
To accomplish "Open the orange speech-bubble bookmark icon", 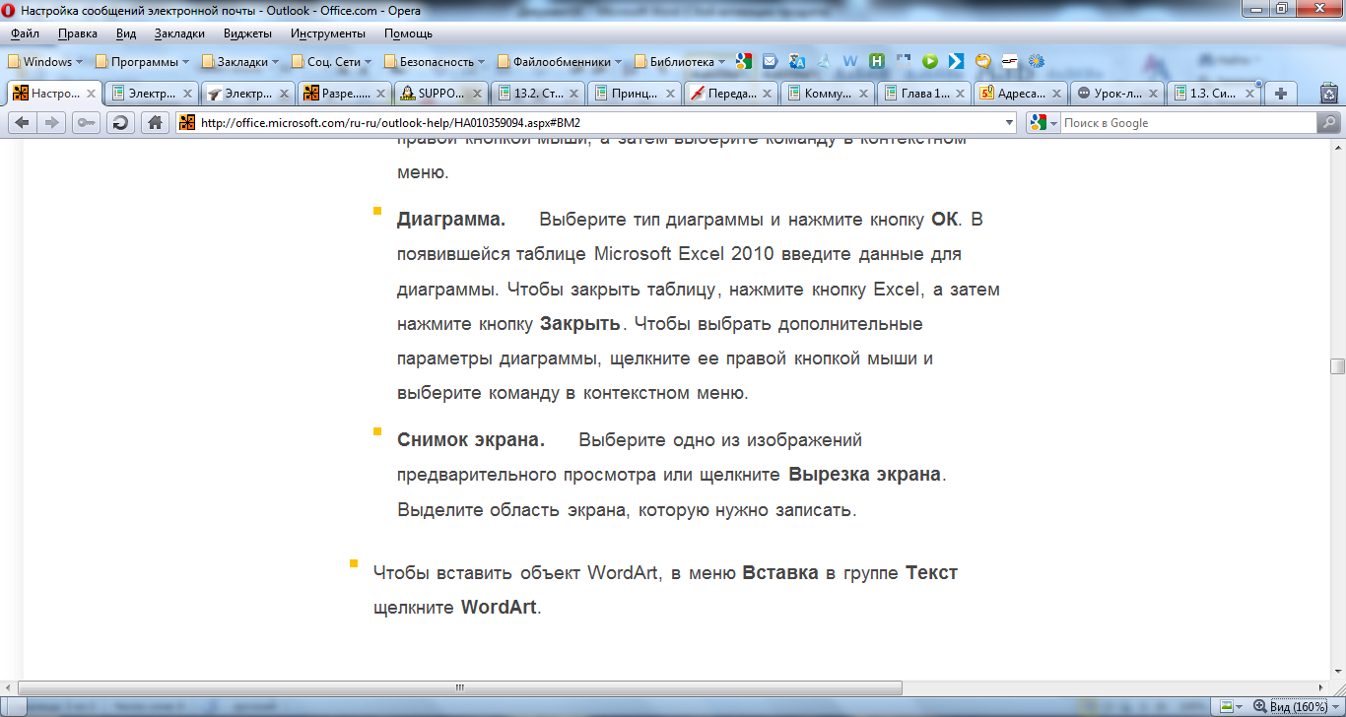I will [x=982, y=61].
